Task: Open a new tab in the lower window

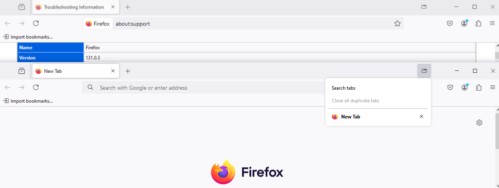Action: pos(127,71)
